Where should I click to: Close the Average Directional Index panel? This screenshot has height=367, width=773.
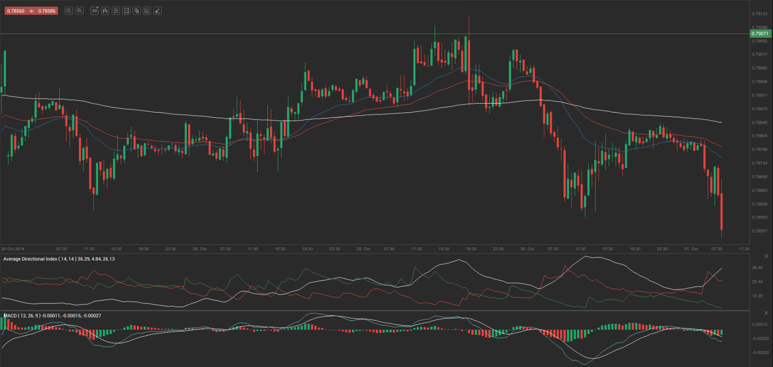click(x=766, y=256)
